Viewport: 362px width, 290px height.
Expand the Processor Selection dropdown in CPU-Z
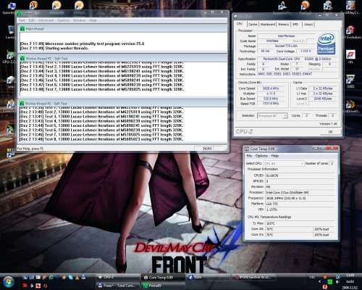coord(272,116)
